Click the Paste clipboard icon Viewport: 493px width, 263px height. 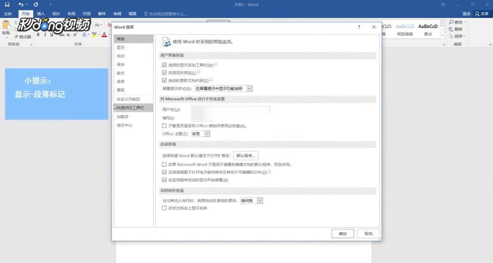[6, 25]
